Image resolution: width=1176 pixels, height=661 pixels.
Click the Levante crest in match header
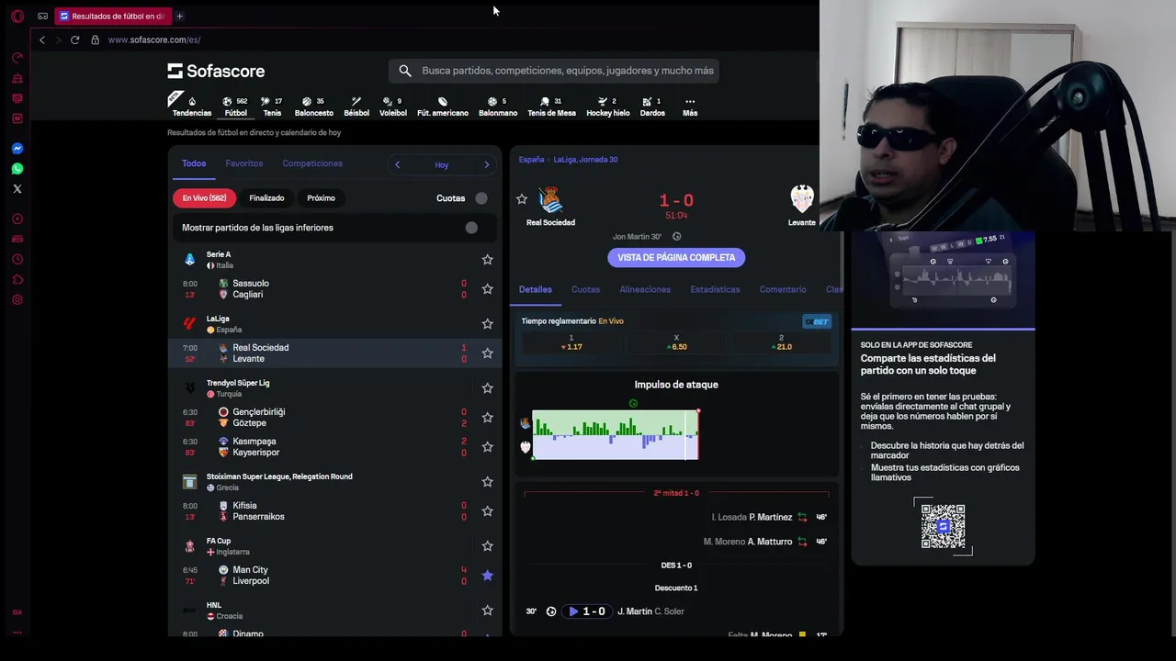tap(802, 199)
